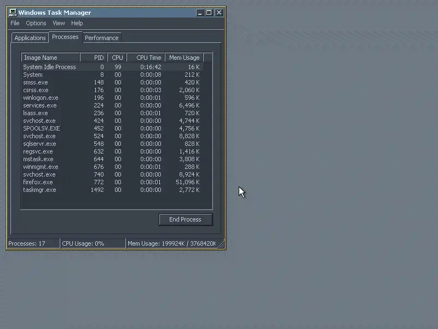
Task: Sort by CPU column header
Action: [x=117, y=58]
